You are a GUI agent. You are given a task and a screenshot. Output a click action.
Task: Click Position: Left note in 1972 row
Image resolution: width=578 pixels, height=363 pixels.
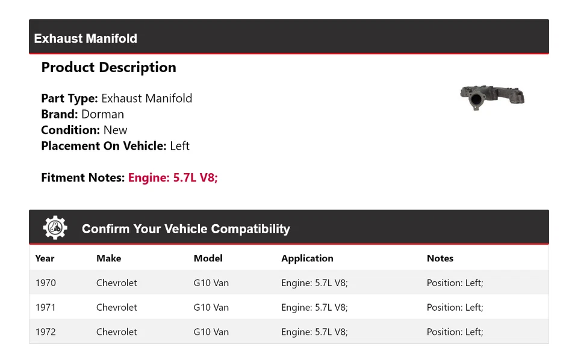coord(455,332)
